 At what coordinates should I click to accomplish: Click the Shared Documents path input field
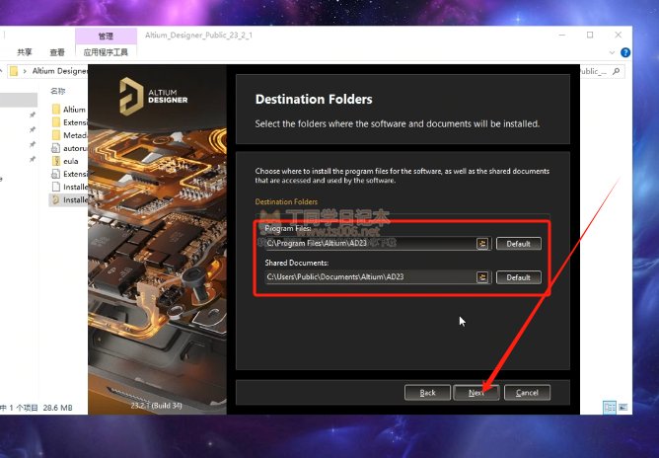click(x=370, y=277)
